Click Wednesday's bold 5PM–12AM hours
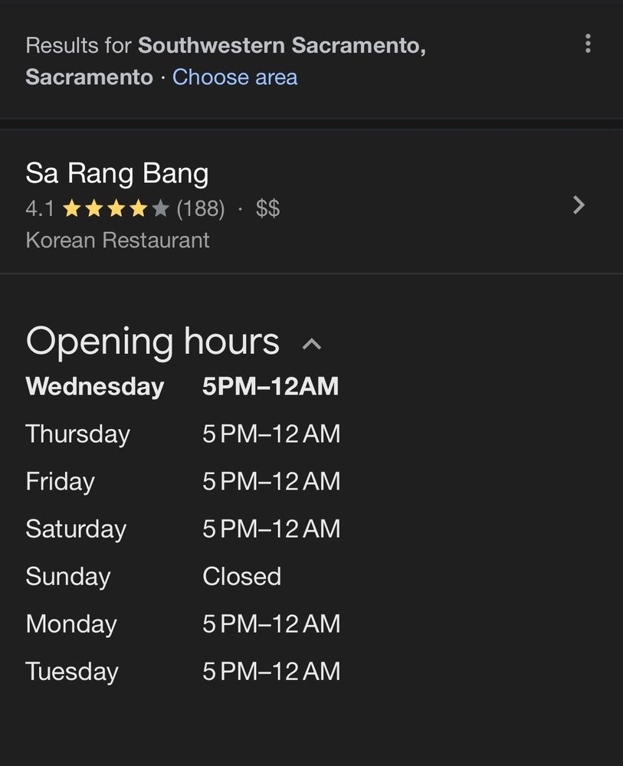 pos(271,387)
